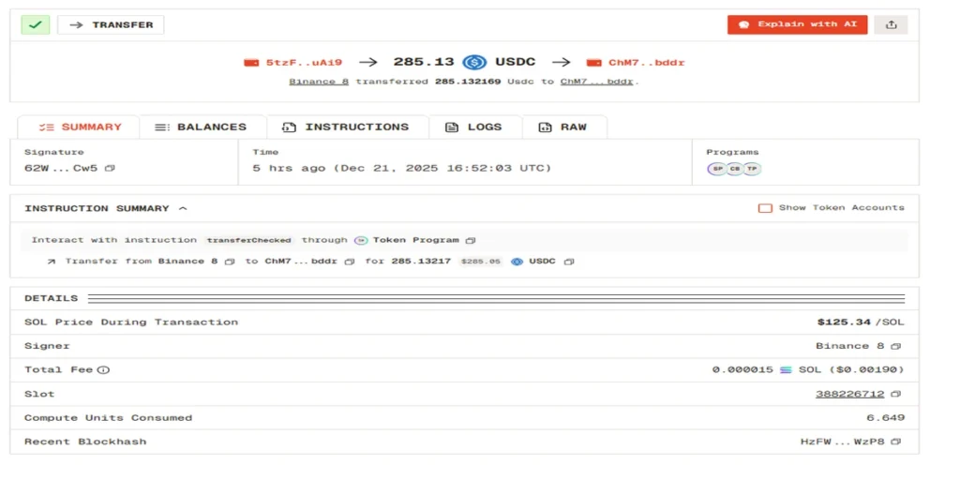Copy ChM7...bddr address in instruction row
The image size is (960, 480).
click(349, 262)
